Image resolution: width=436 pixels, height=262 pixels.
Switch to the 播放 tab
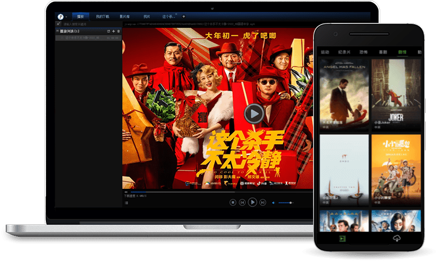pos(80,17)
